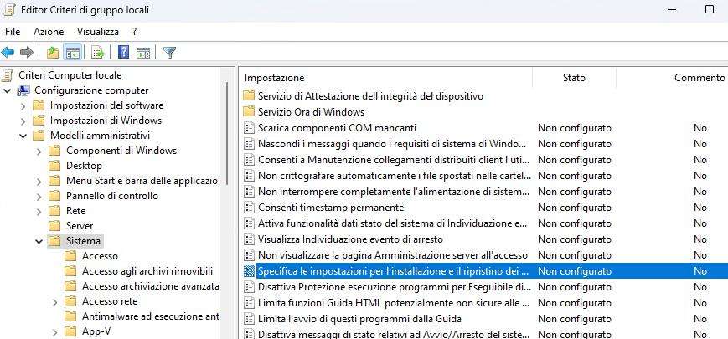Open the Azione menu

(x=49, y=31)
